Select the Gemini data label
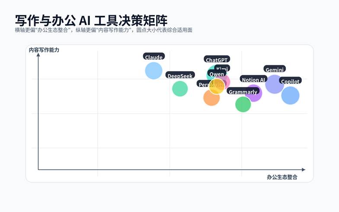 275,70
